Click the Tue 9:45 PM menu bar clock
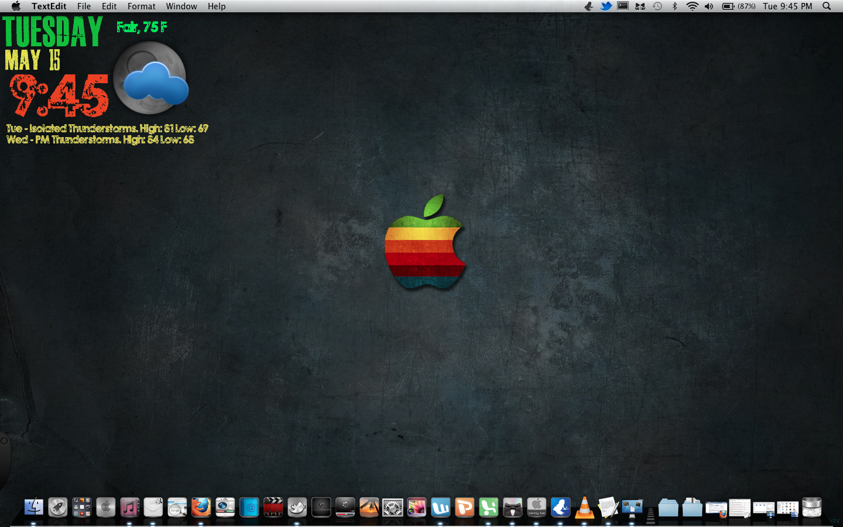Screen dimensions: 843x527 pos(787,6)
